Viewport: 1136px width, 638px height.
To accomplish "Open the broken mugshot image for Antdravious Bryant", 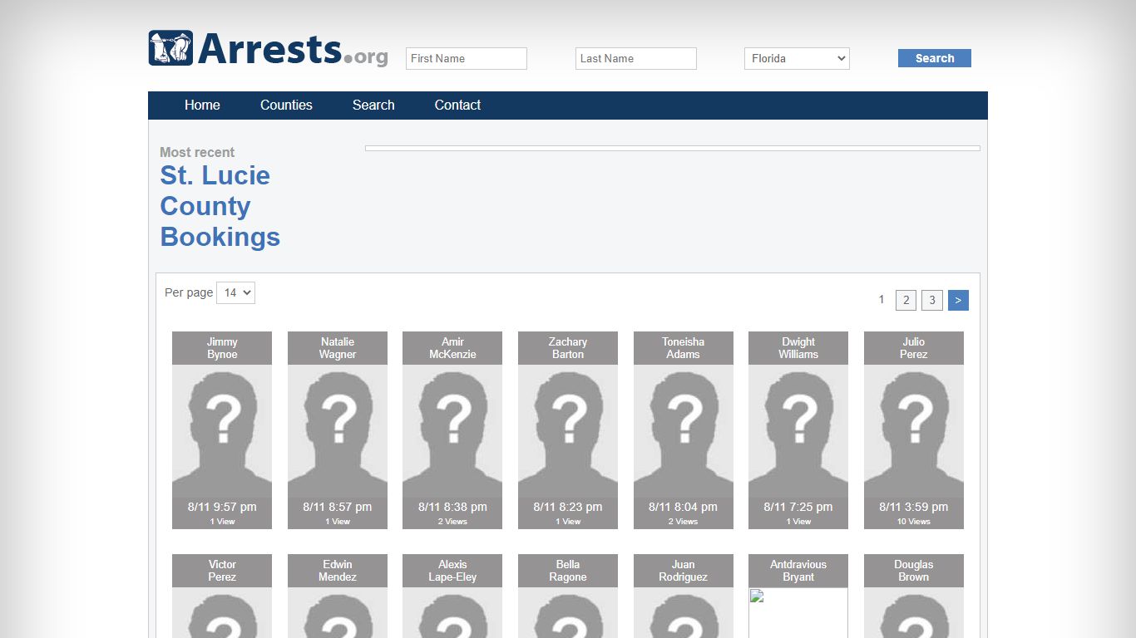I will [x=798, y=612].
